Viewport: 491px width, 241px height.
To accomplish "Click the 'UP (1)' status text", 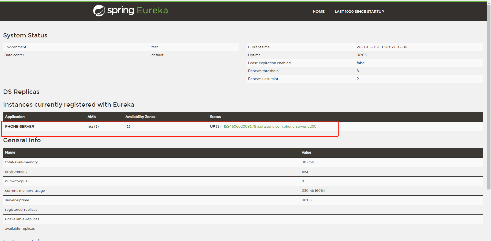I will (215, 126).
